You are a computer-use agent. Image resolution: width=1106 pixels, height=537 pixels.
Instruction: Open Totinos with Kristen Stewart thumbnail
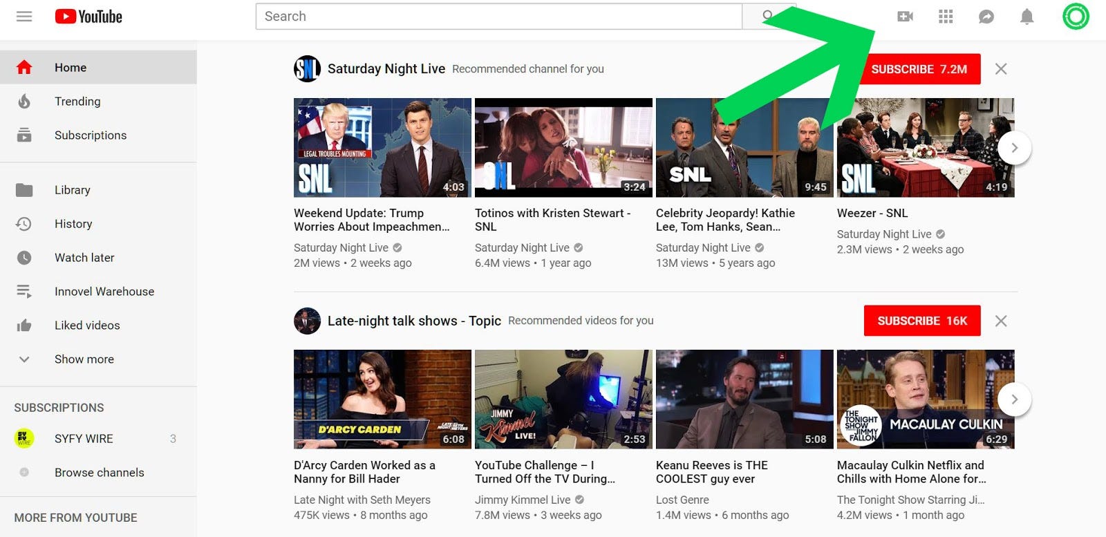(x=563, y=148)
